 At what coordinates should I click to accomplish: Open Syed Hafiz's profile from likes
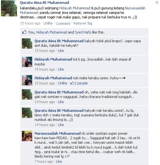point(83,32)
